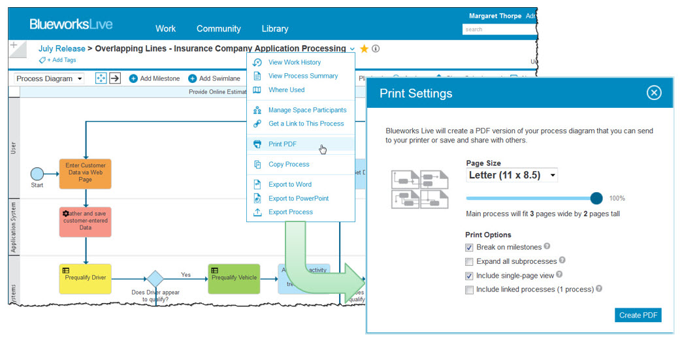Select View Work History menu entry
682x341 pixels.
[x=295, y=62]
